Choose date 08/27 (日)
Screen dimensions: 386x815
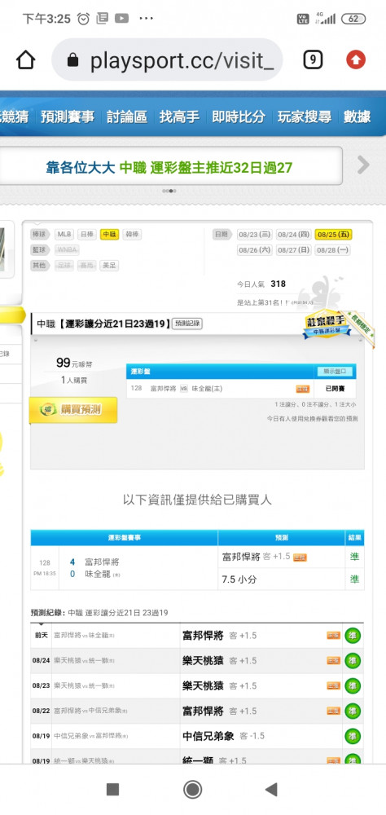pyautogui.click(x=293, y=250)
